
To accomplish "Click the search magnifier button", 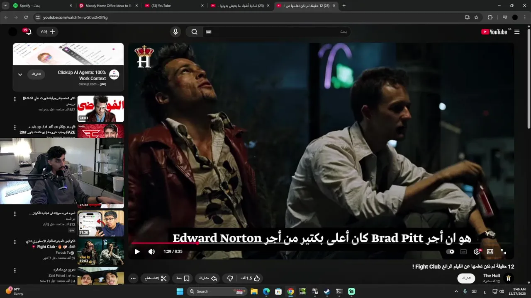I will [x=194, y=32].
